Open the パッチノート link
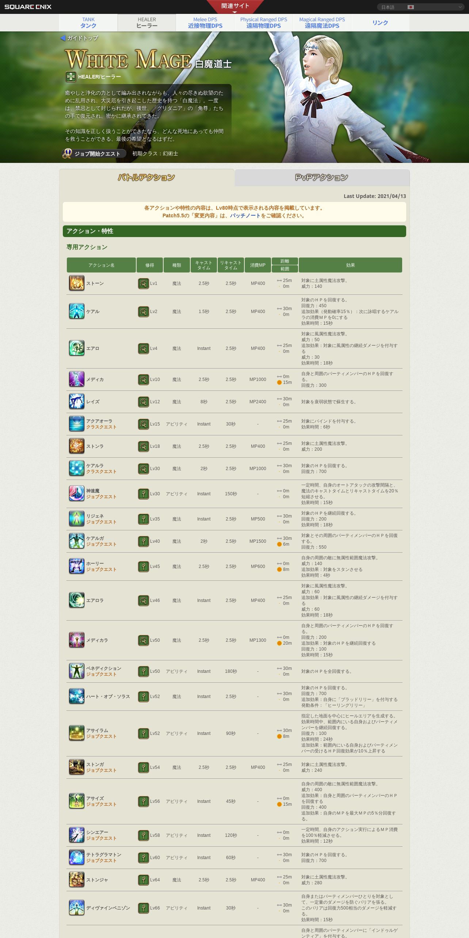The image size is (469, 938). tap(245, 216)
